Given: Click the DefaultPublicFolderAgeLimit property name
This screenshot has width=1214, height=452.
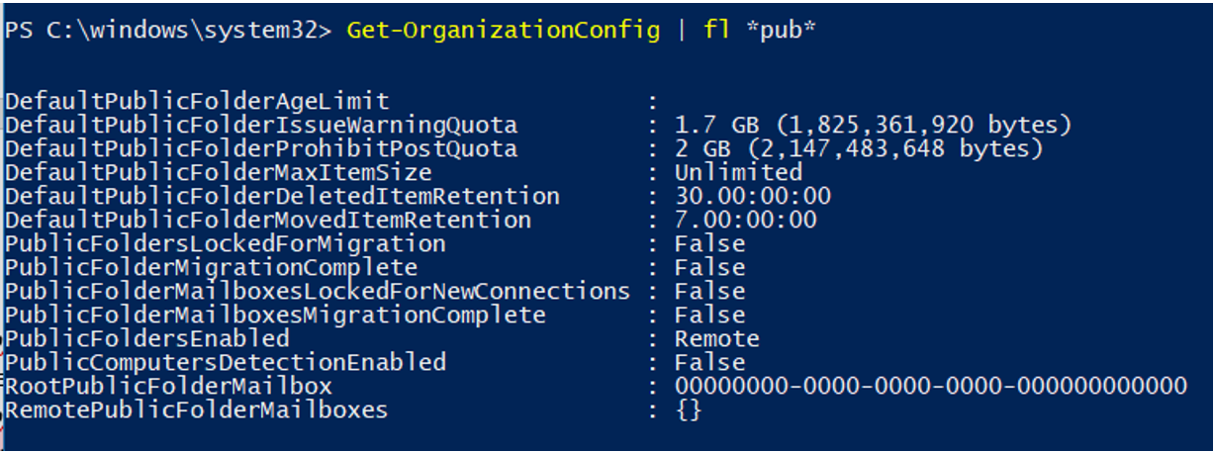Looking at the screenshot, I should pos(197,102).
